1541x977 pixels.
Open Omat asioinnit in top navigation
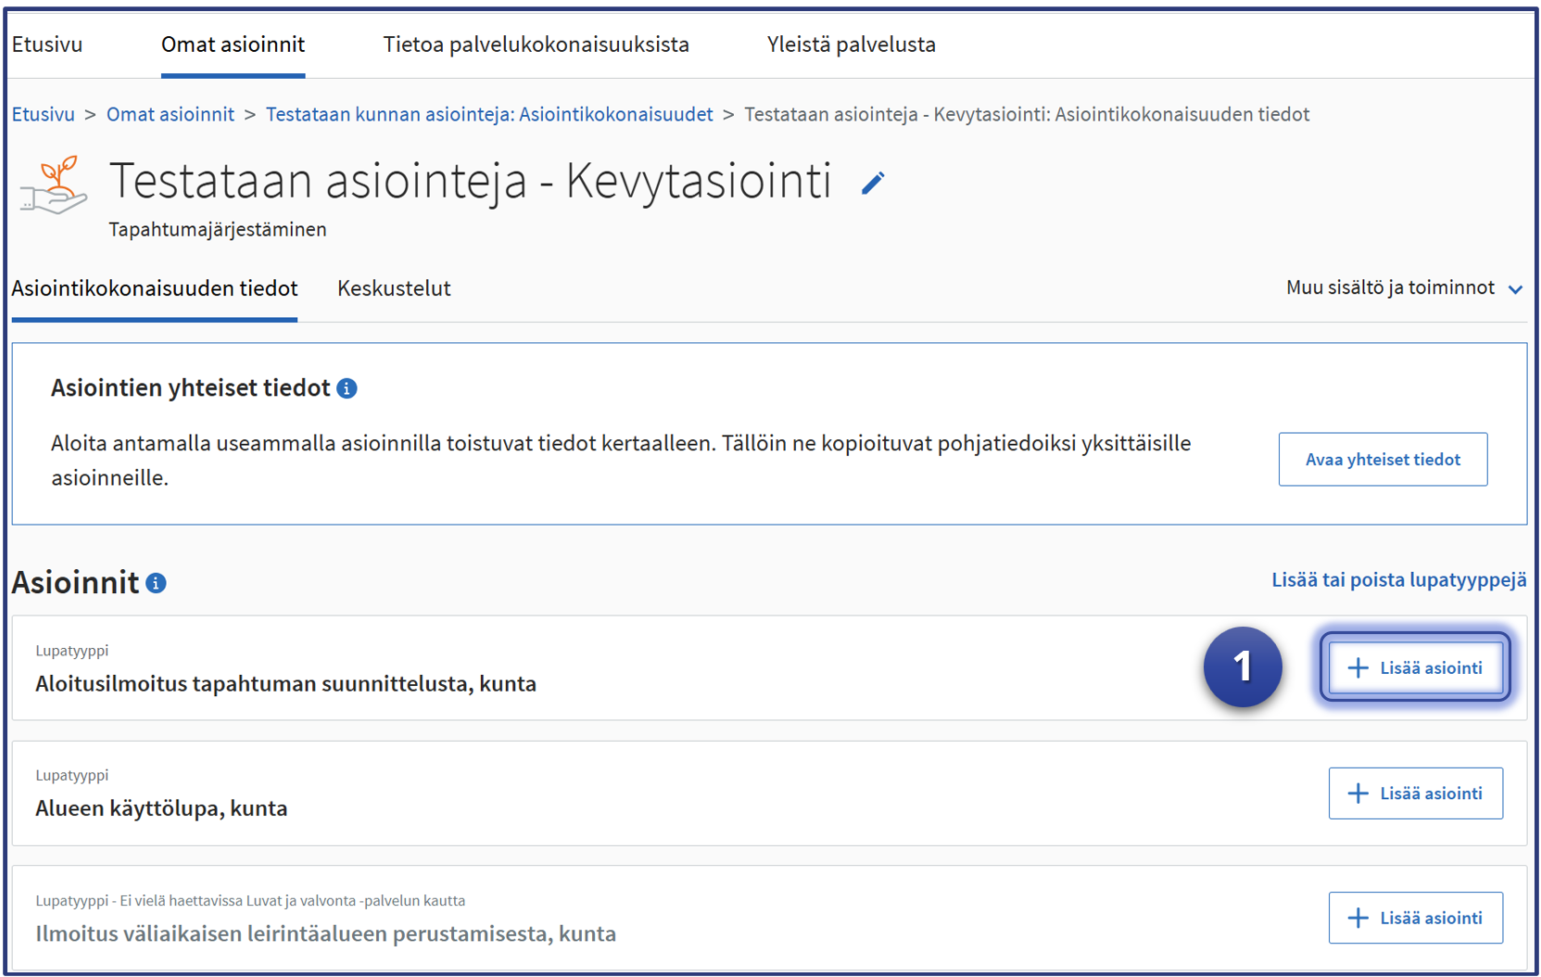(x=233, y=44)
